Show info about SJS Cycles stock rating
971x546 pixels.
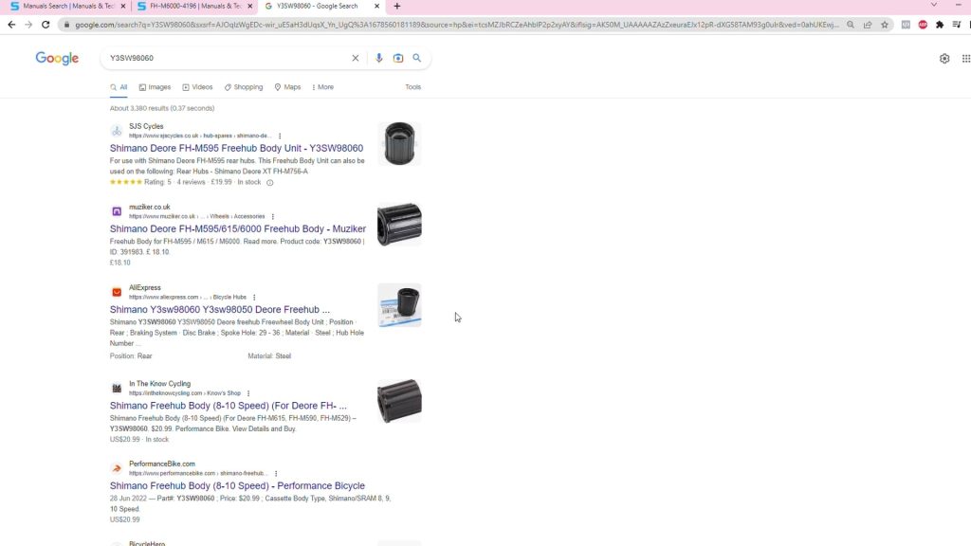pyautogui.click(x=270, y=183)
